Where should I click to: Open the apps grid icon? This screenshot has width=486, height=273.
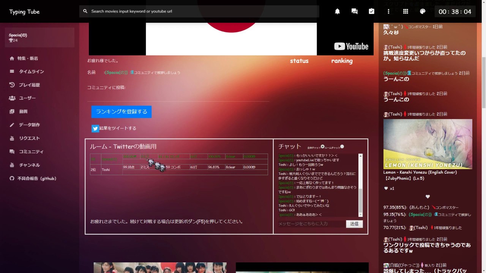406,11
